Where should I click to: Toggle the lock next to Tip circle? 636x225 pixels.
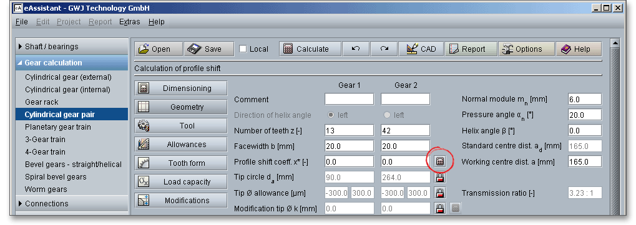[x=440, y=177]
